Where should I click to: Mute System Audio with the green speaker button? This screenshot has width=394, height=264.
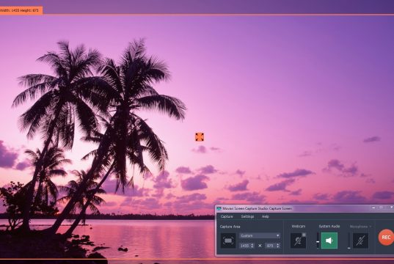click(329, 241)
